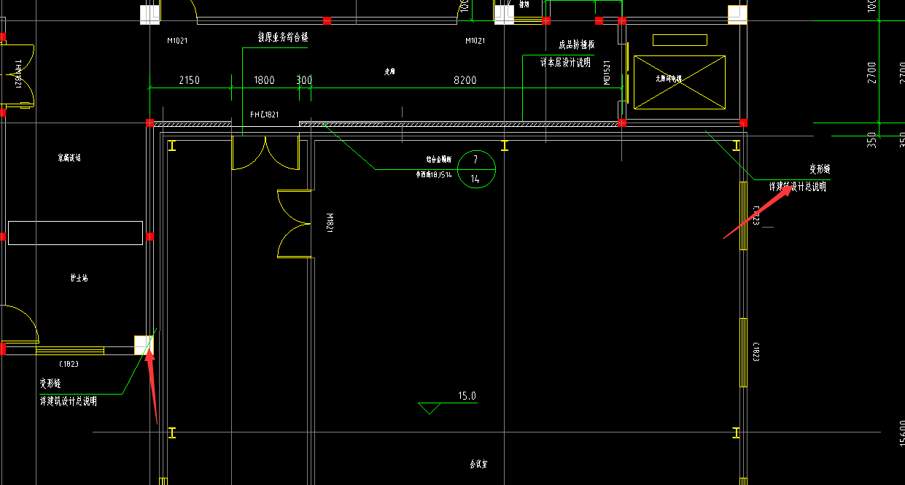Pick the 8200 corridor dimension text
905x485 pixels.
[x=465, y=80]
